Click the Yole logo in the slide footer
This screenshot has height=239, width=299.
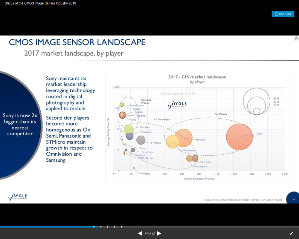[x=18, y=197]
